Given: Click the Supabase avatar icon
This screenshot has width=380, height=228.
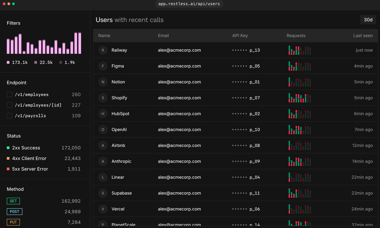Looking at the screenshot, I should [103, 193].
